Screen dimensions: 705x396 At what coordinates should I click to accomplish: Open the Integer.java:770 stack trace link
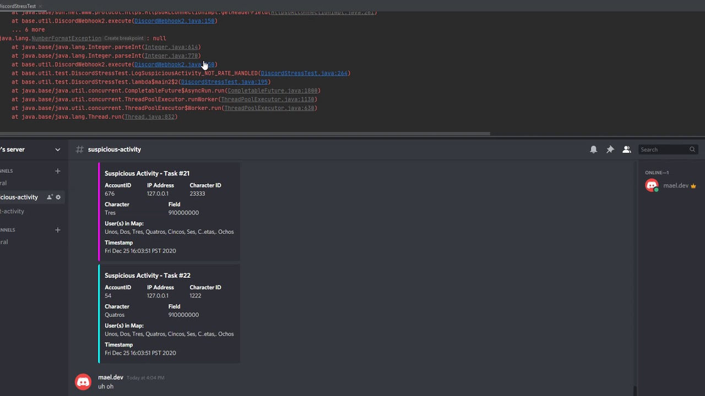(x=171, y=56)
